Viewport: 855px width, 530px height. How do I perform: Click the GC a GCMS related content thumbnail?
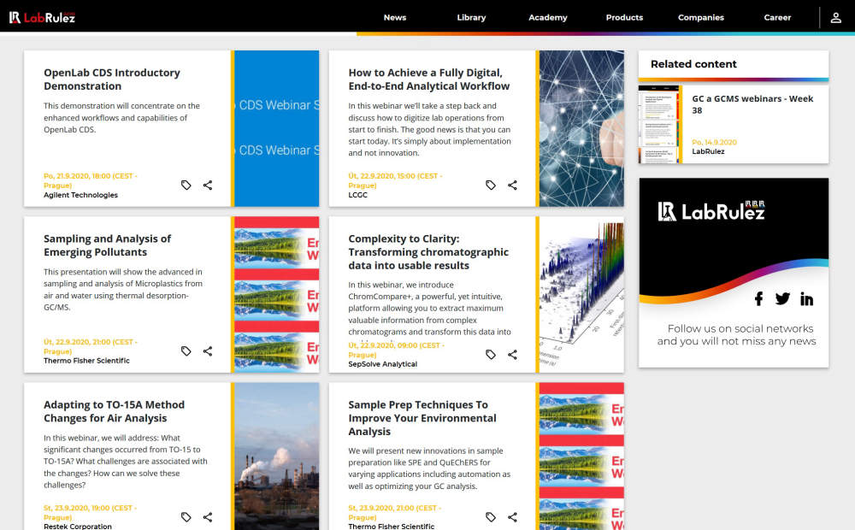point(658,124)
